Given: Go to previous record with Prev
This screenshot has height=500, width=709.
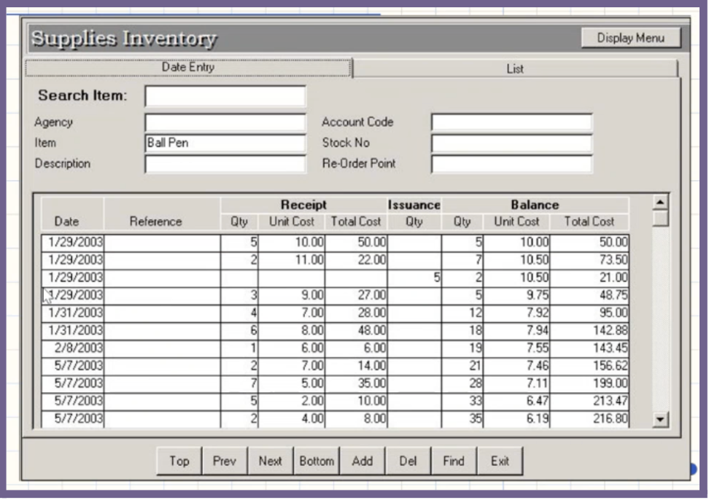Looking at the screenshot, I should [225, 461].
